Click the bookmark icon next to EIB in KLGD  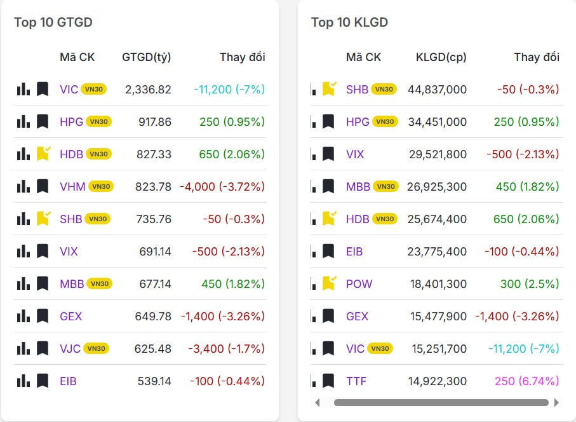(328, 252)
